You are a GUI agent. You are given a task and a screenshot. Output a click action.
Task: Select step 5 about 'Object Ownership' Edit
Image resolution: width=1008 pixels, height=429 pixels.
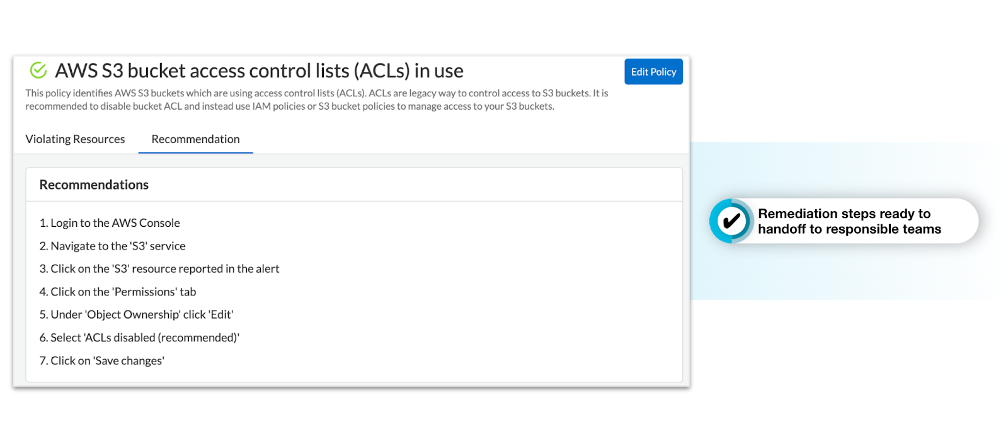pos(136,315)
